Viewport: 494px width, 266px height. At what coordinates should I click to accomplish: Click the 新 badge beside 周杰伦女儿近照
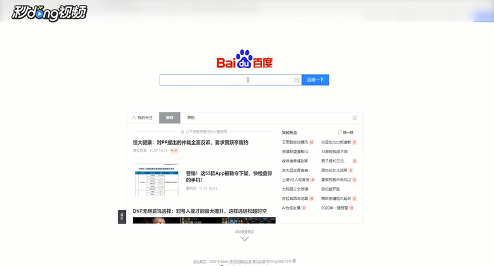[x=351, y=170]
